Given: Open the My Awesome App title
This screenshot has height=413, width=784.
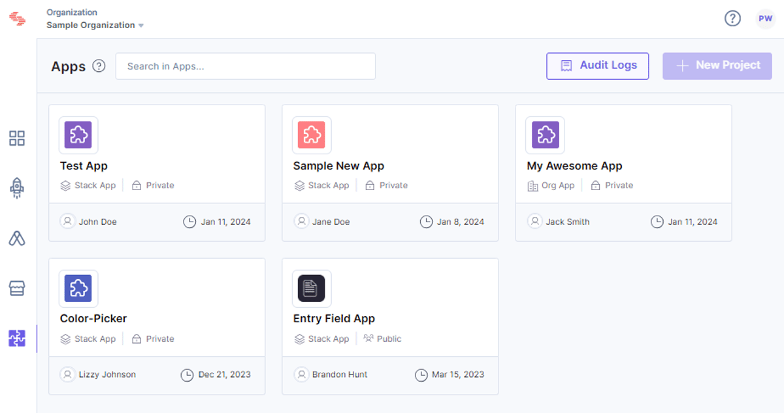Looking at the screenshot, I should (x=574, y=166).
